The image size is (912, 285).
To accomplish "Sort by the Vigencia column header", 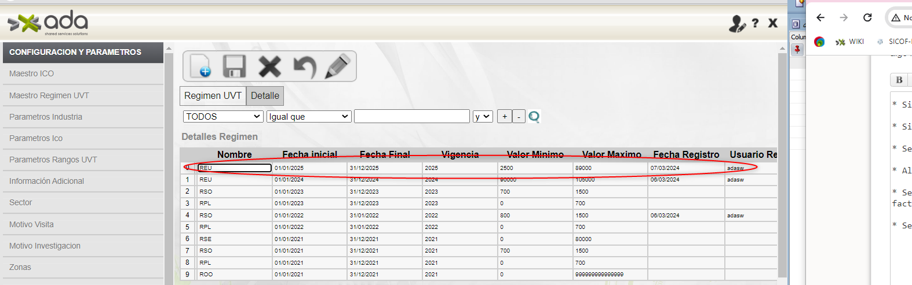I will 460,154.
